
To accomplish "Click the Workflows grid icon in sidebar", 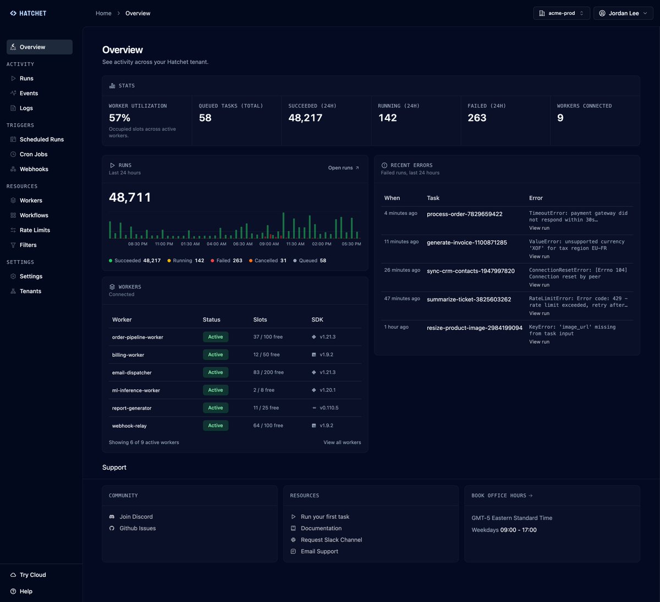I will point(13,216).
